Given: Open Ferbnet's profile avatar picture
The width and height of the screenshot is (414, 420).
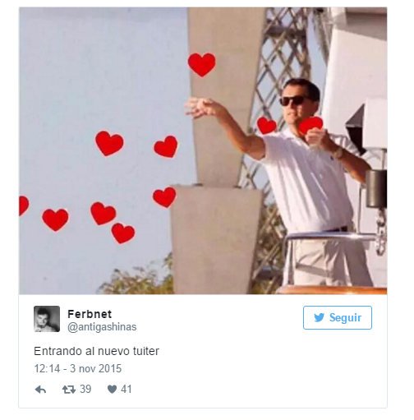Looking at the screenshot, I should (47, 319).
